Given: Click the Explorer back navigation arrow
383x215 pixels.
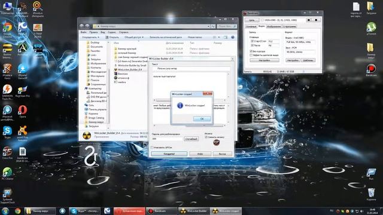Looking at the screenshot, I should [x=81, y=26].
